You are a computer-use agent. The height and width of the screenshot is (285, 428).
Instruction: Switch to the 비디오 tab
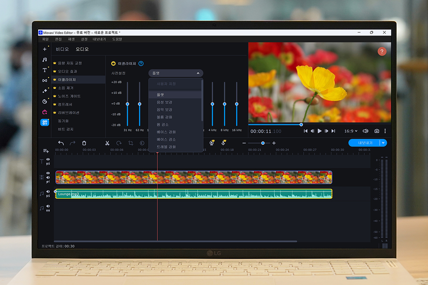pos(62,49)
